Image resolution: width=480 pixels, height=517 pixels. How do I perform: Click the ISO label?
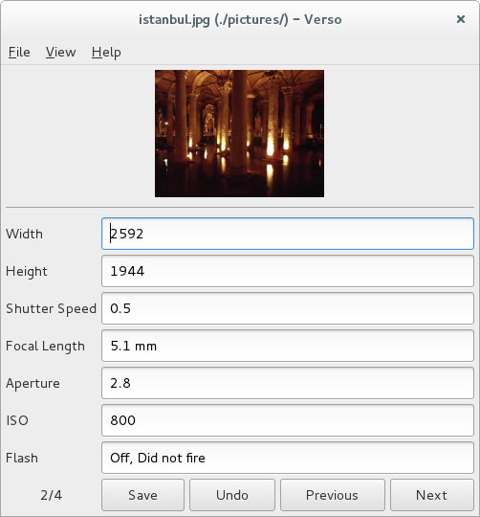17,420
